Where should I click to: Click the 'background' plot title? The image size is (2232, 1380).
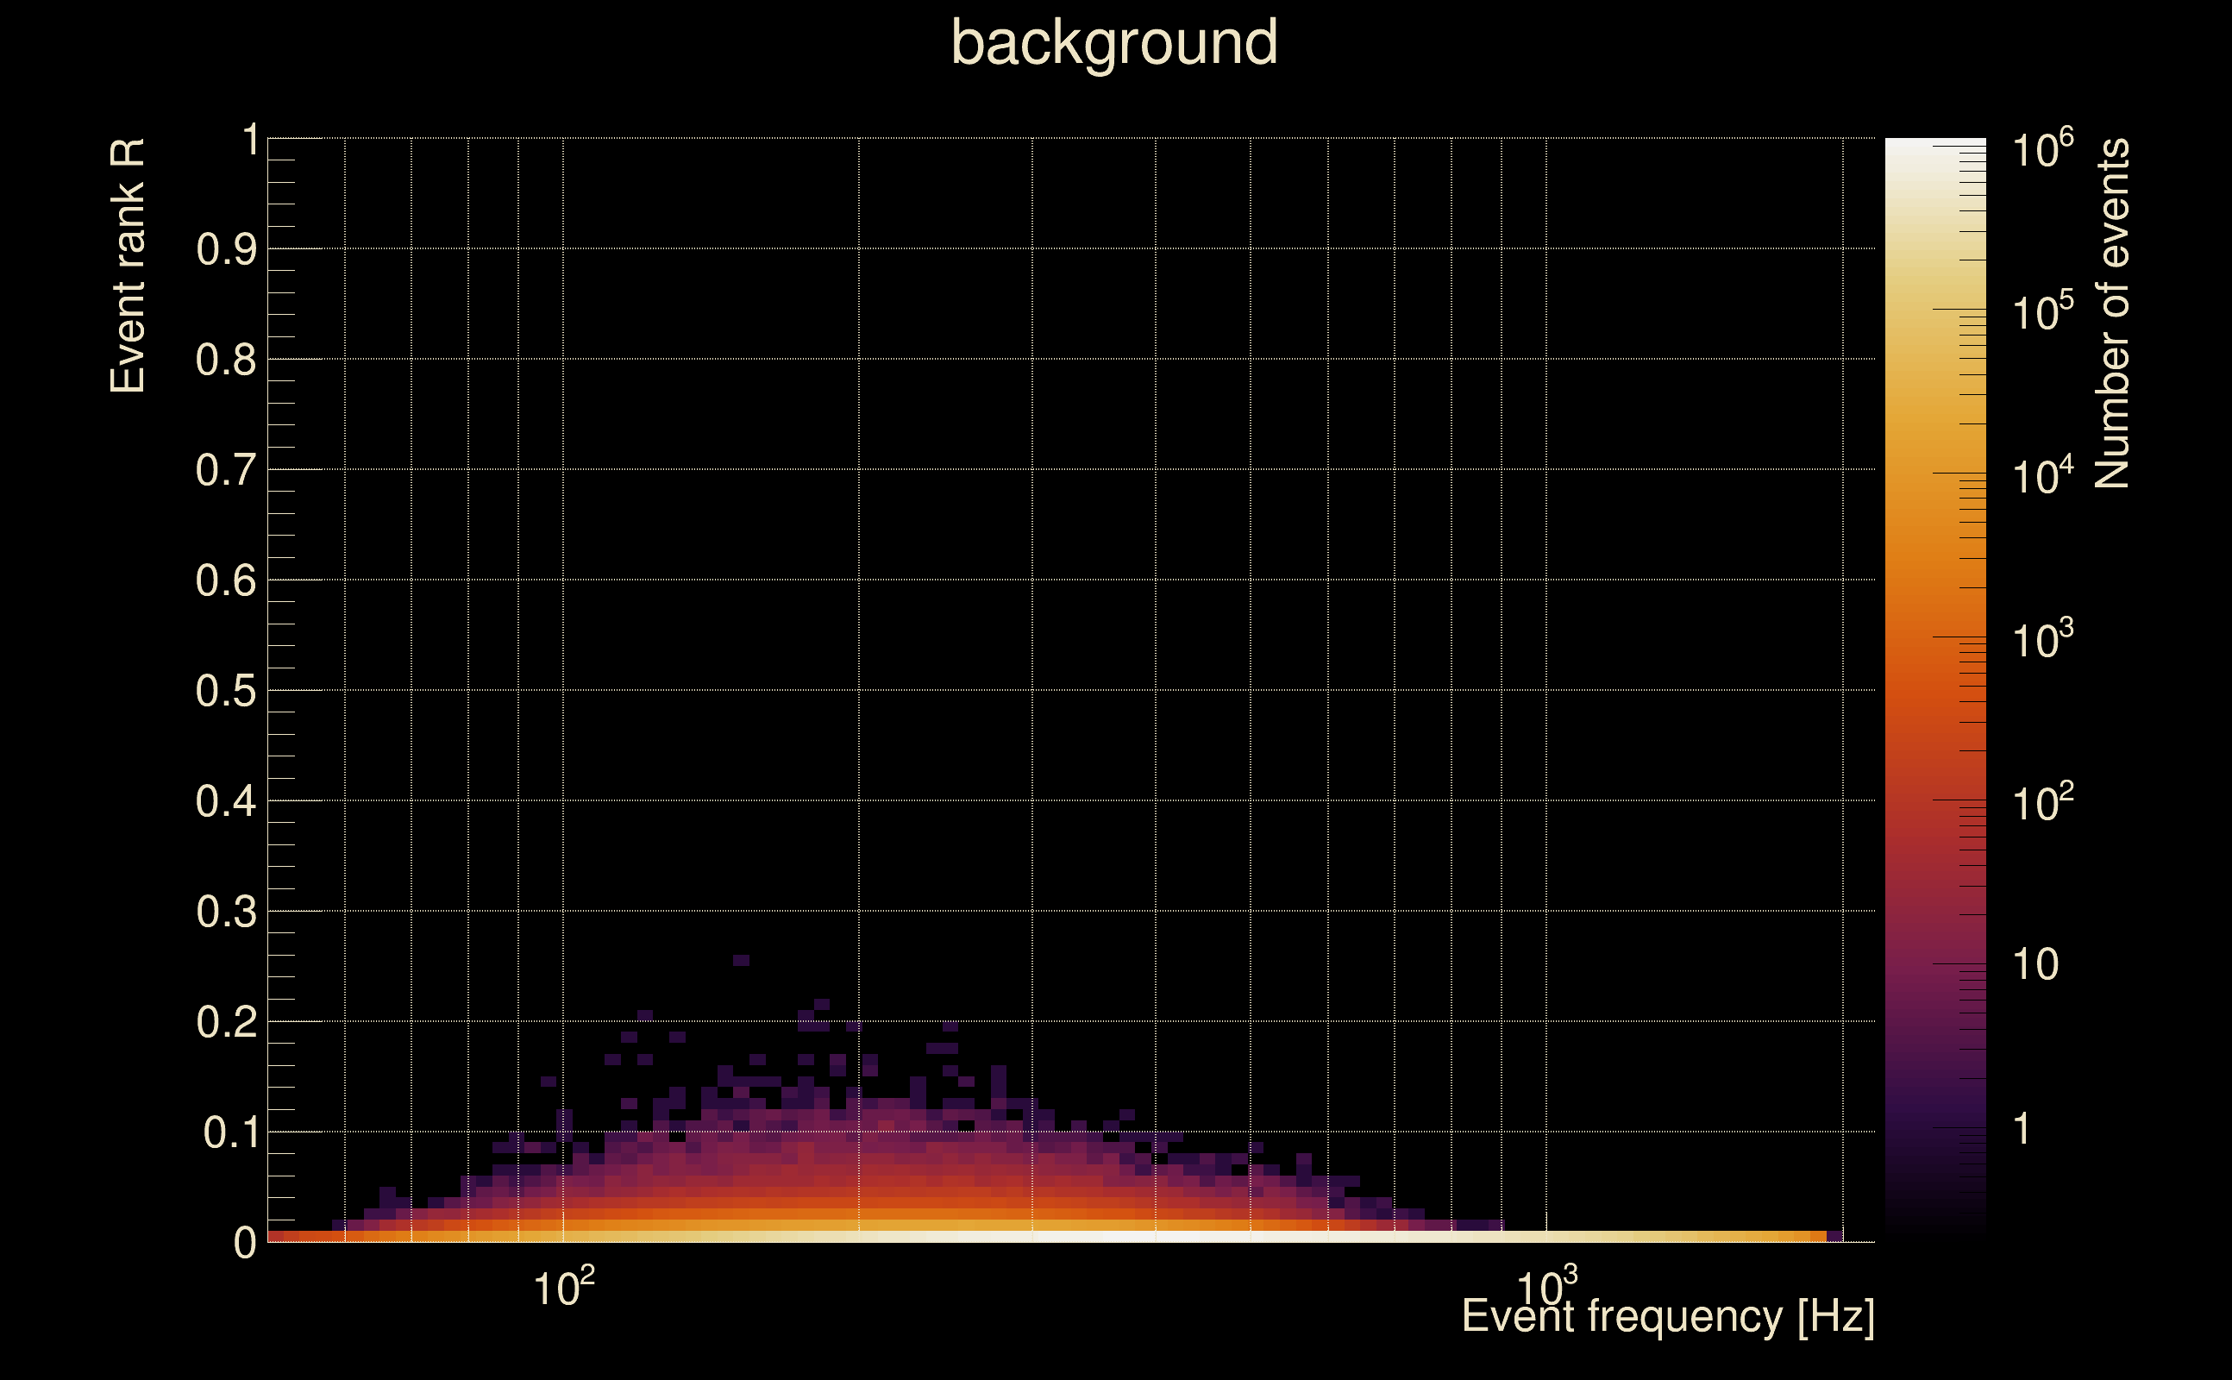(x=1114, y=43)
